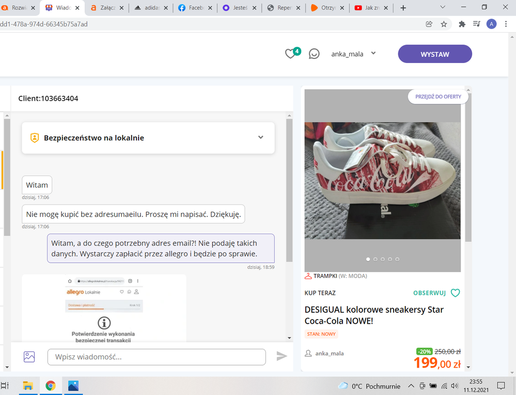Viewport: 516px width, 395px height.
Task: Open the Photos app from the taskbar
Action: pos(73,386)
